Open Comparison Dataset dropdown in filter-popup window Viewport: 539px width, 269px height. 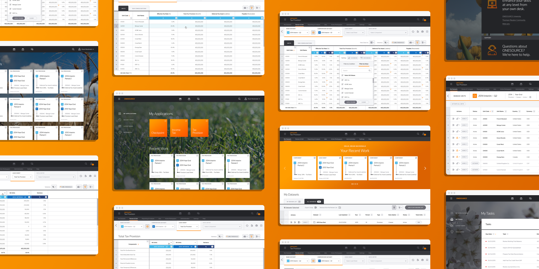click(x=329, y=33)
